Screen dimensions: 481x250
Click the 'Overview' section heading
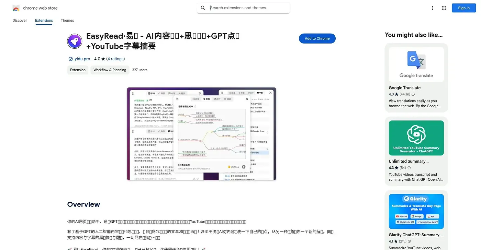click(x=83, y=204)
